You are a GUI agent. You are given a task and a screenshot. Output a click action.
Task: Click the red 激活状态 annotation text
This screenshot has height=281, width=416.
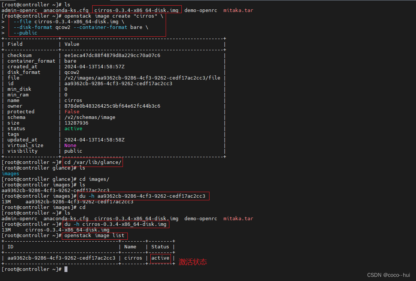pyautogui.click(x=193, y=261)
